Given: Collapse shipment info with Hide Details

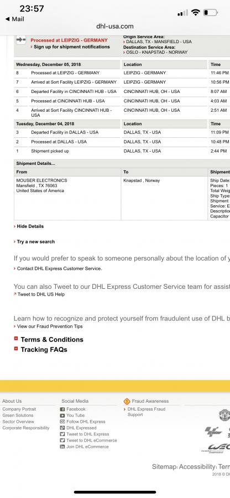Looking at the screenshot, I should point(30,226).
